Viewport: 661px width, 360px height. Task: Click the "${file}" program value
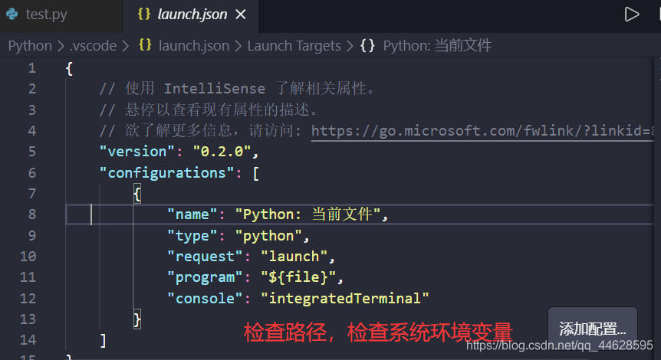coord(298,277)
